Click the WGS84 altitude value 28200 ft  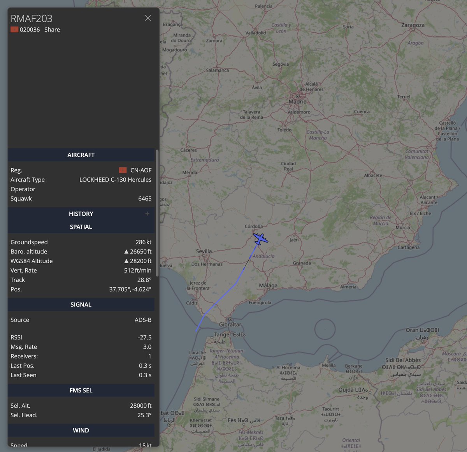click(x=138, y=261)
